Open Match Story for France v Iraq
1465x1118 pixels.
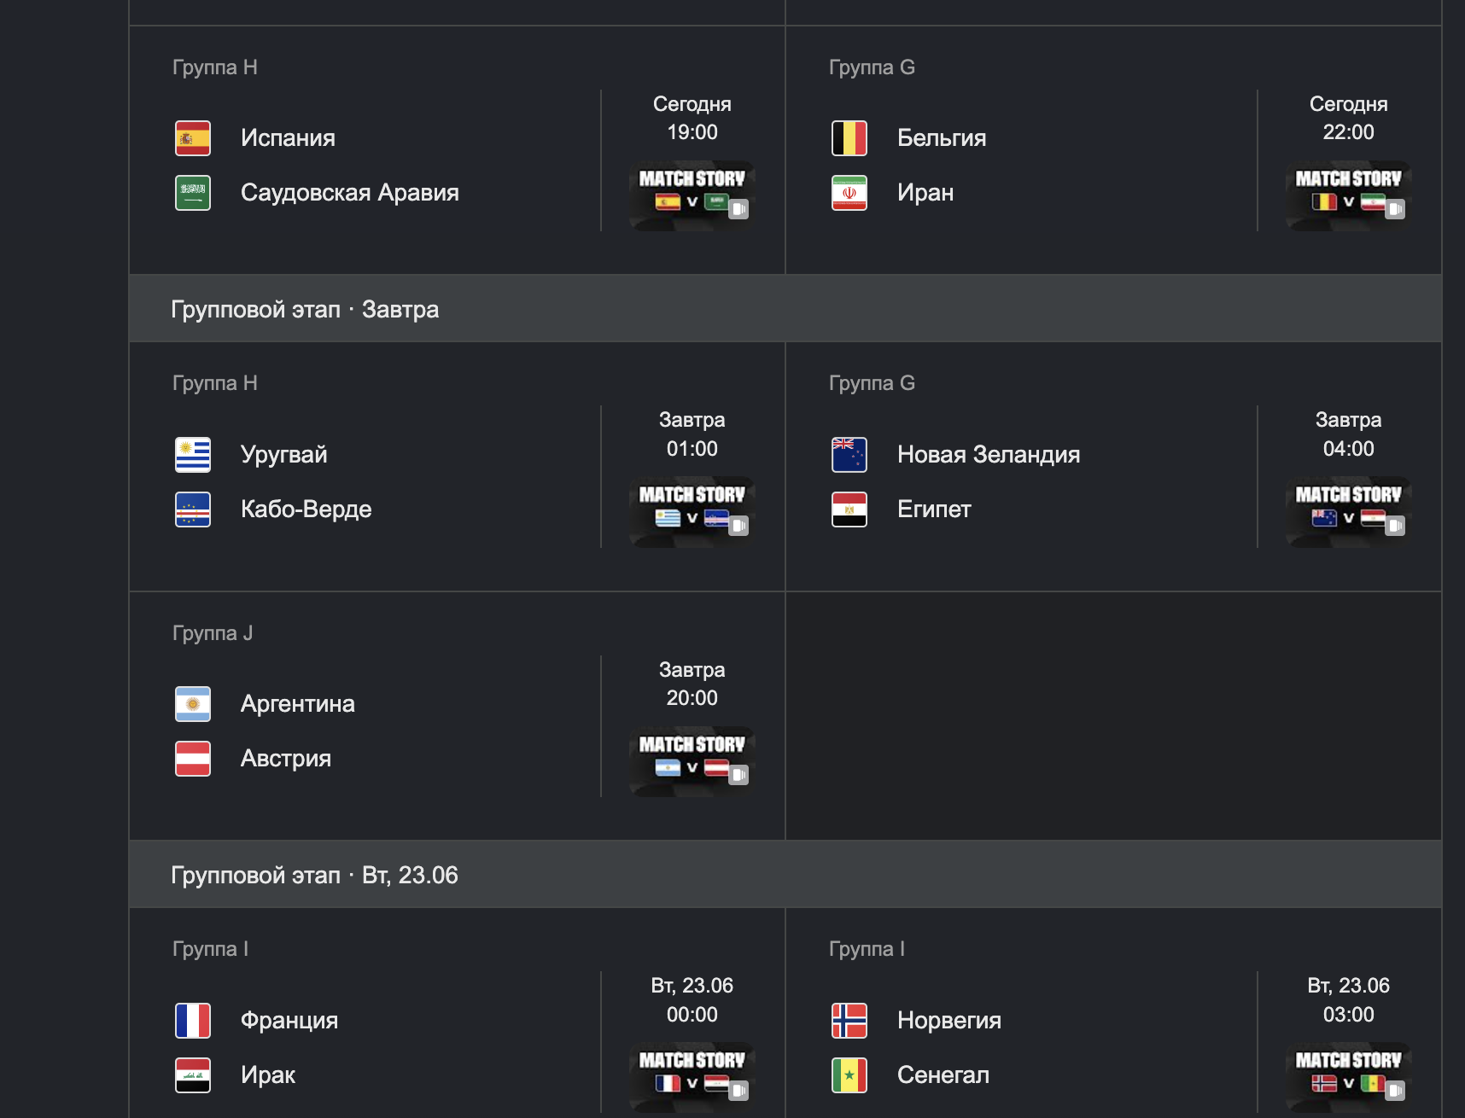pyautogui.click(x=692, y=1077)
